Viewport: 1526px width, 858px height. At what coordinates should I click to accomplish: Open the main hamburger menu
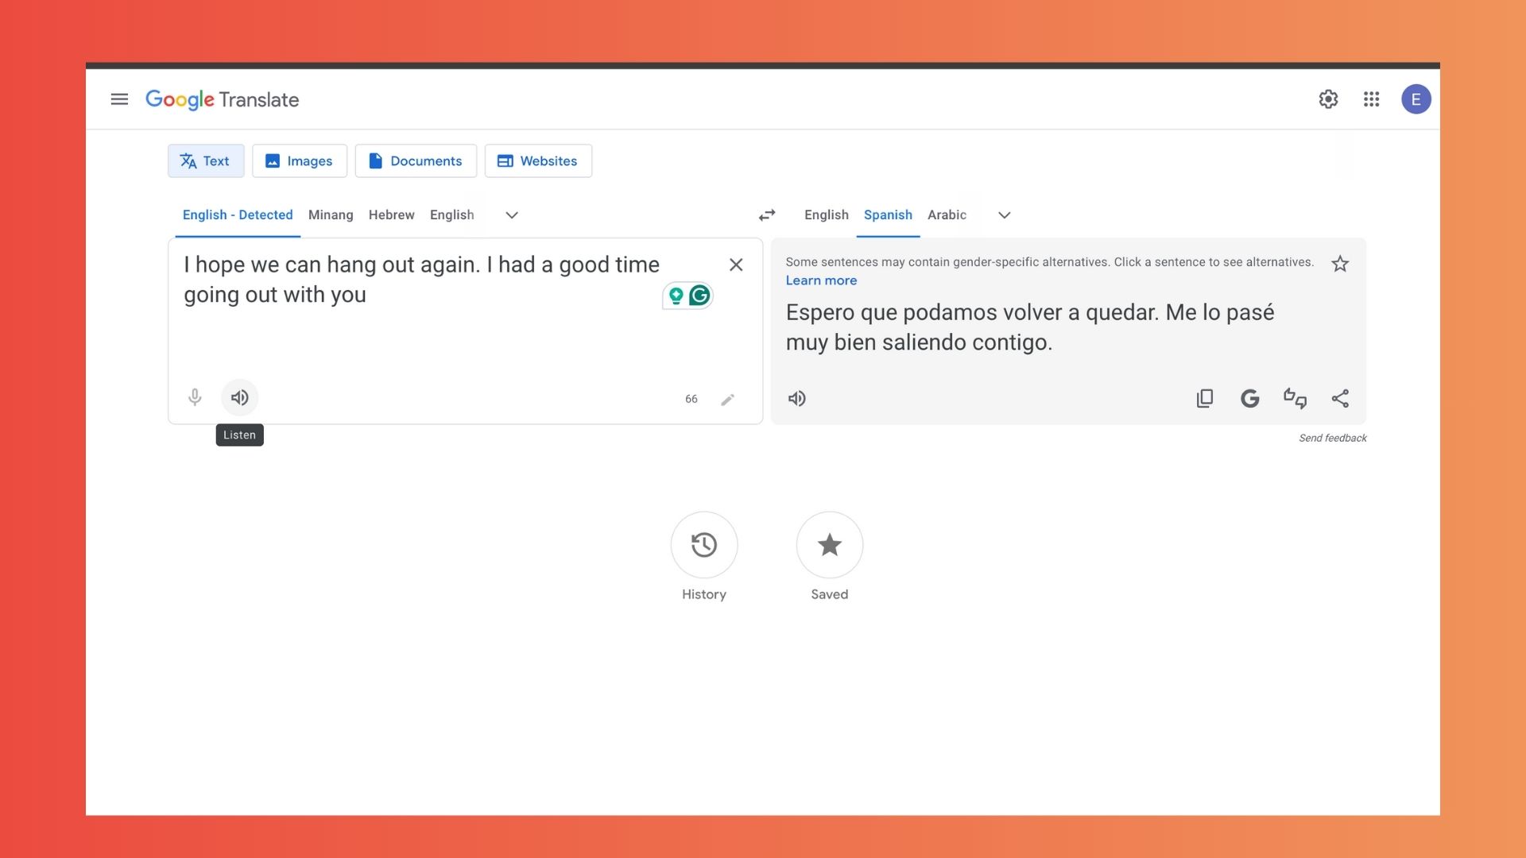[119, 99]
